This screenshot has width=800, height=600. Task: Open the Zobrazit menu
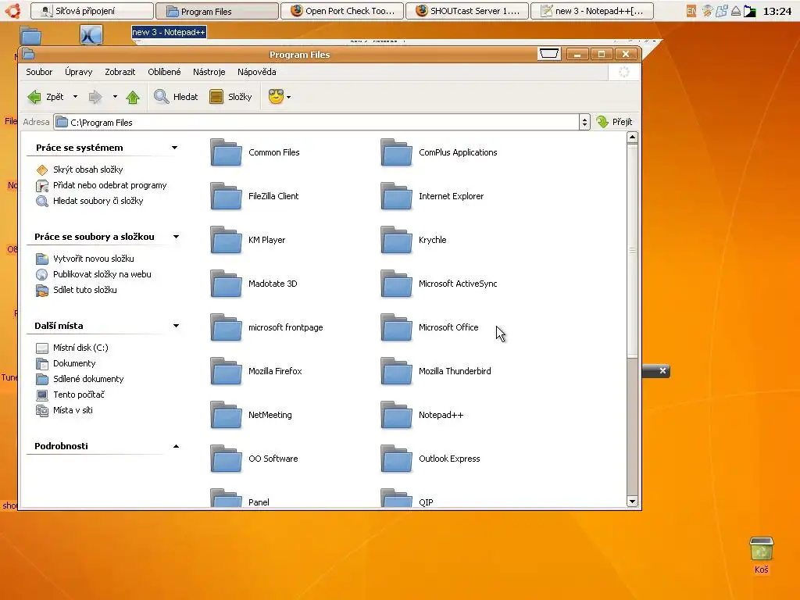pyautogui.click(x=120, y=72)
